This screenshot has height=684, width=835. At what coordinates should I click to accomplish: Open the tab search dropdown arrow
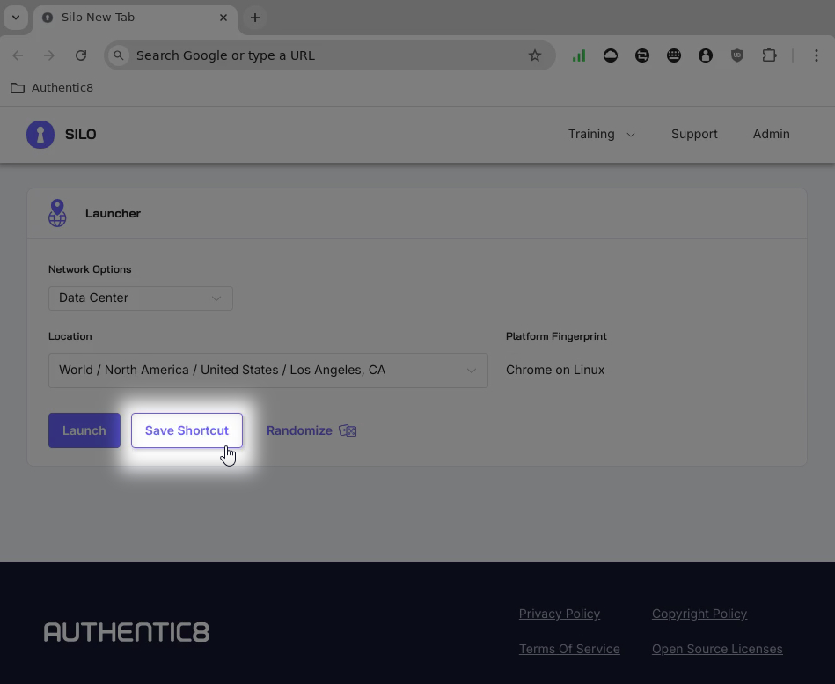pyautogui.click(x=16, y=18)
